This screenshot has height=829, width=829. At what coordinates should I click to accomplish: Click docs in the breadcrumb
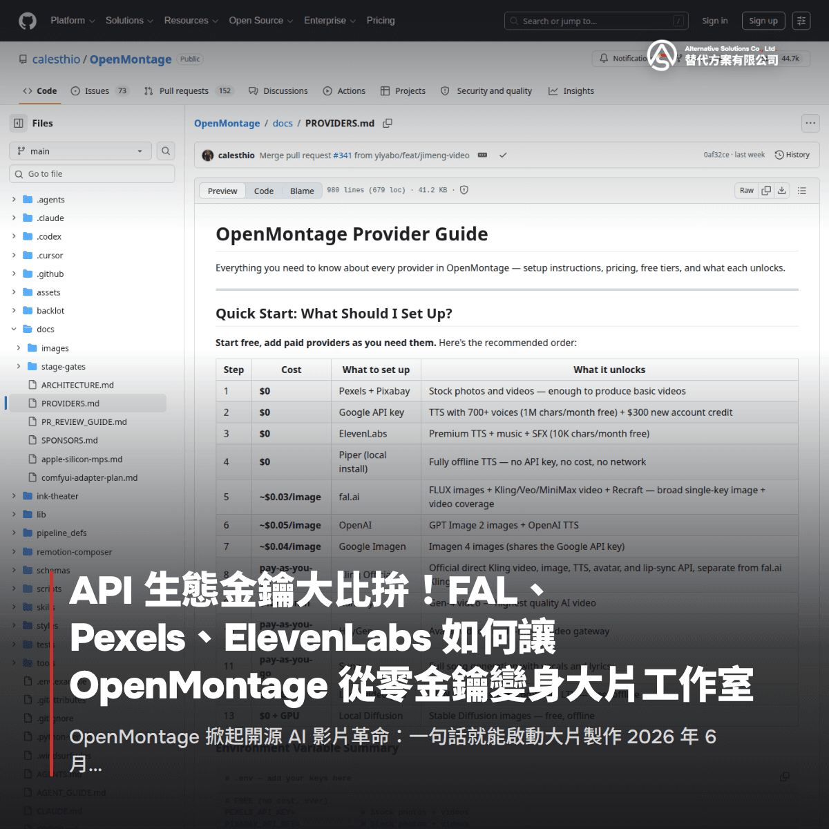point(283,124)
